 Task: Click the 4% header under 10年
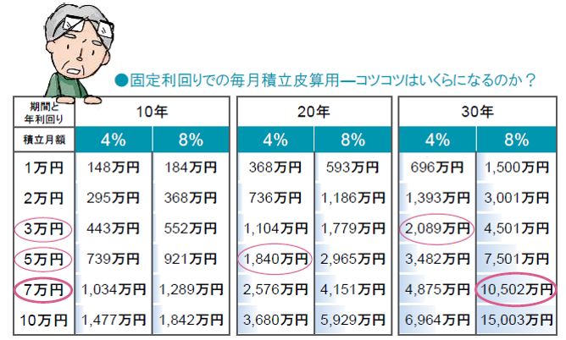tap(114, 140)
